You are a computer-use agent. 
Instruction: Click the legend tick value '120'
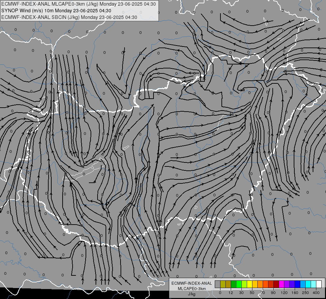point(284,293)
